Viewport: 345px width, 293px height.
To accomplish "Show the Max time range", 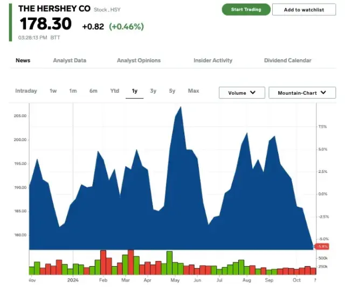I will [x=194, y=91].
